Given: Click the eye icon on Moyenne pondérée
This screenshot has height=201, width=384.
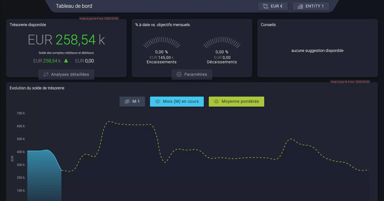Looking at the screenshot, I should (216, 102).
